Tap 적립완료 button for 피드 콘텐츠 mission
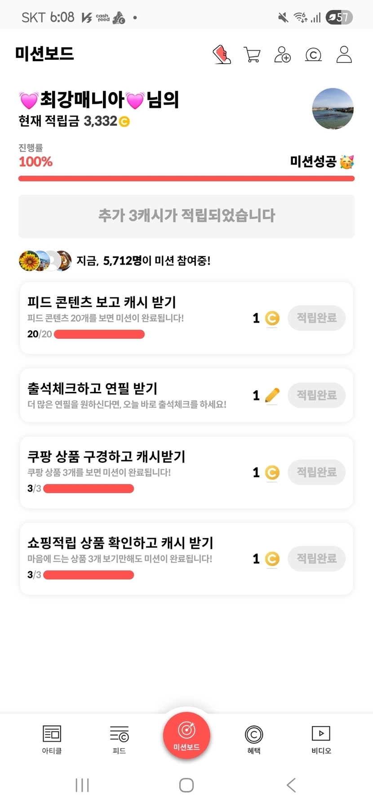 [316, 318]
